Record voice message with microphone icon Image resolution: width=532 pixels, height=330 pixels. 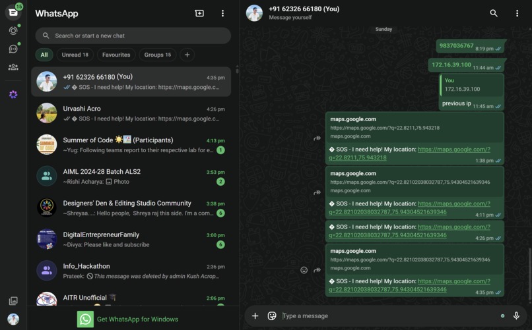[x=516, y=316]
